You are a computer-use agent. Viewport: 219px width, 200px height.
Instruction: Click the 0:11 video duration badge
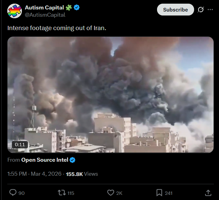[x=20, y=144]
